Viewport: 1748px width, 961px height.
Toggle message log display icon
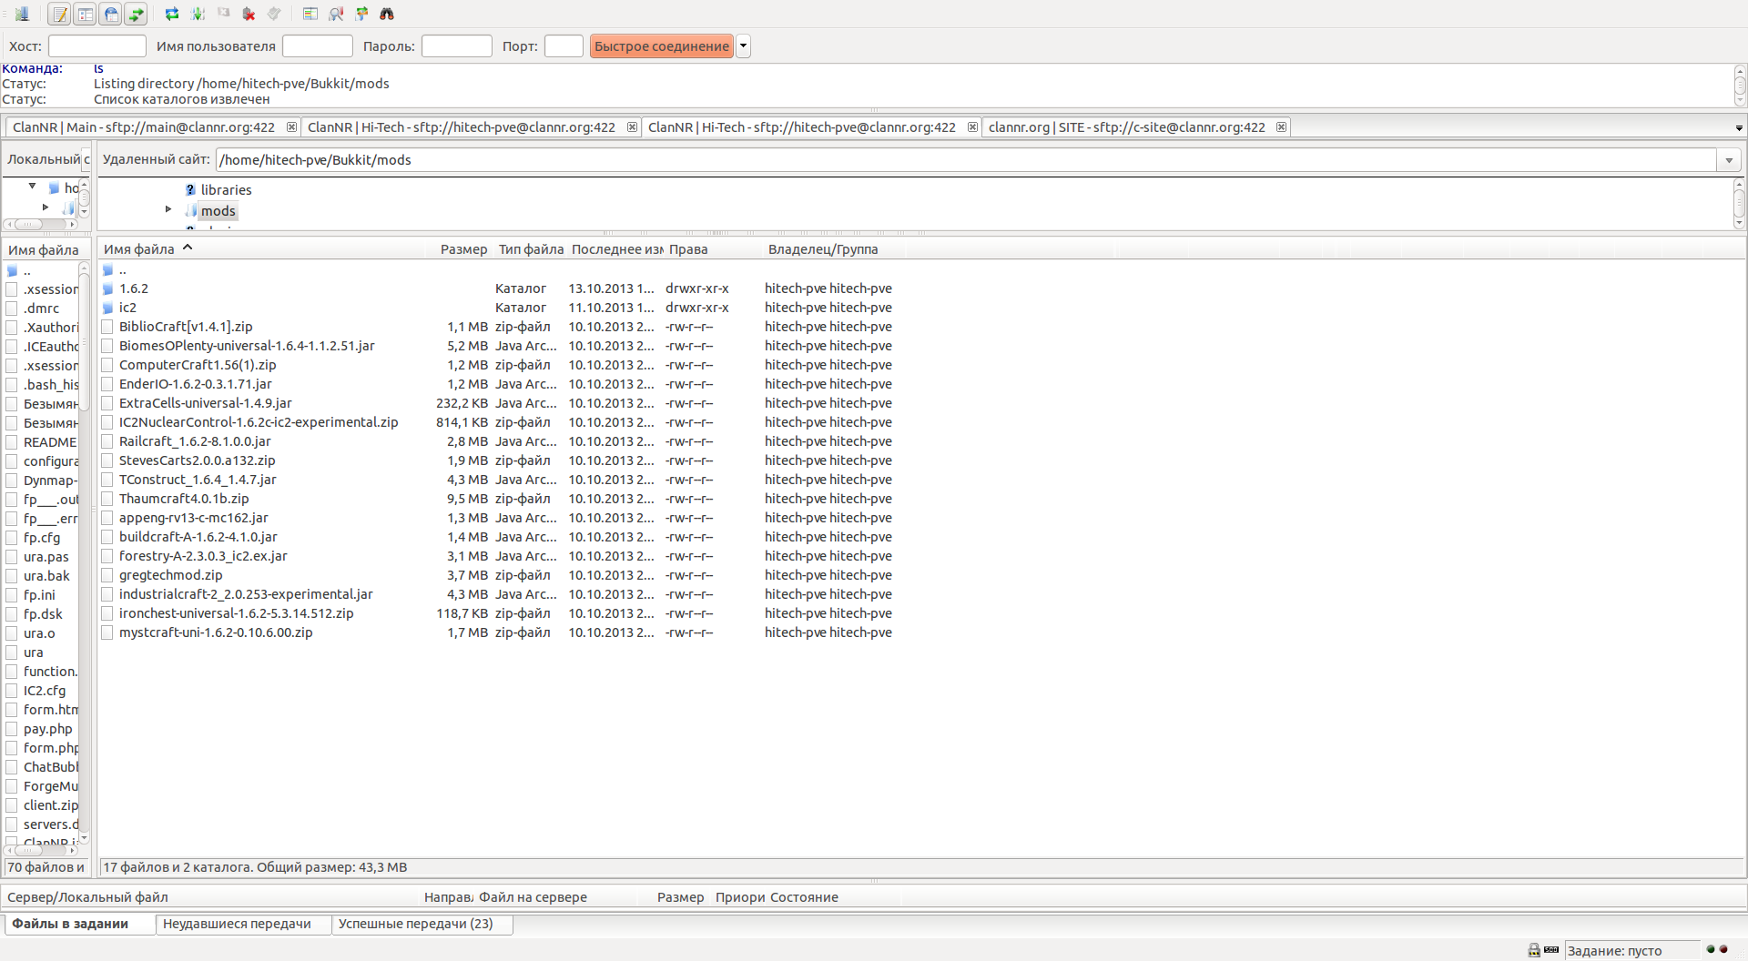pos(59,14)
